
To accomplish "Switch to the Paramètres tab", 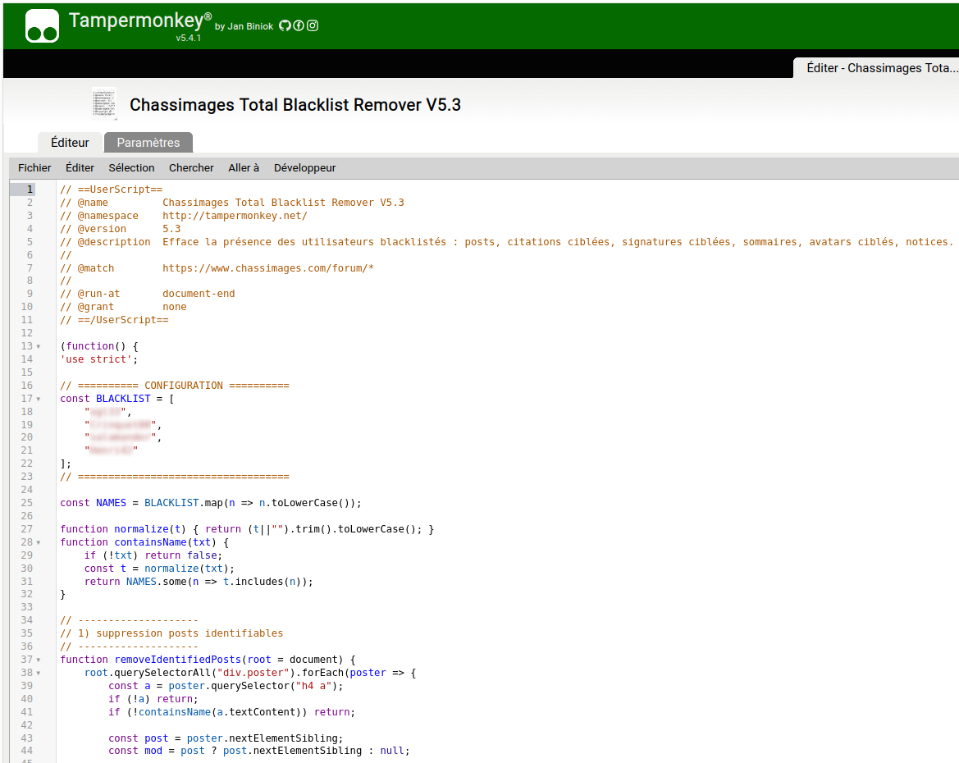I will click(x=148, y=143).
